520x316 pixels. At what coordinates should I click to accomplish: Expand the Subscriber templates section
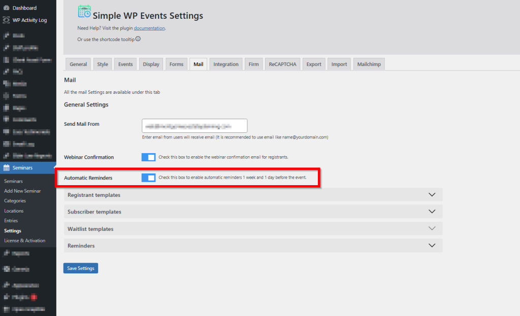253,212
